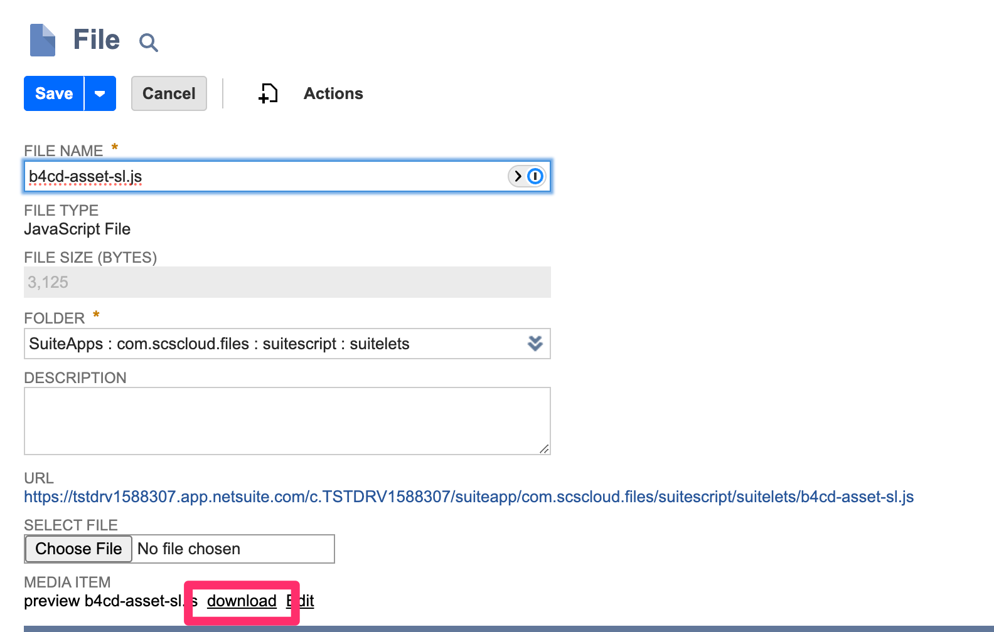Open the Actions menu

[333, 93]
